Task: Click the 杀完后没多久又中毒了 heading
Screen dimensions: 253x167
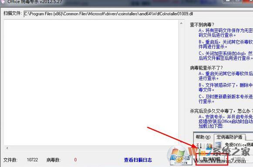Action: point(221,111)
